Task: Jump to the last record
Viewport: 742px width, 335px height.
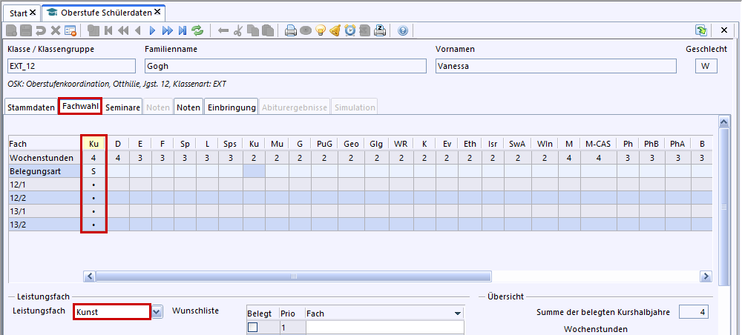Action: 182,30
